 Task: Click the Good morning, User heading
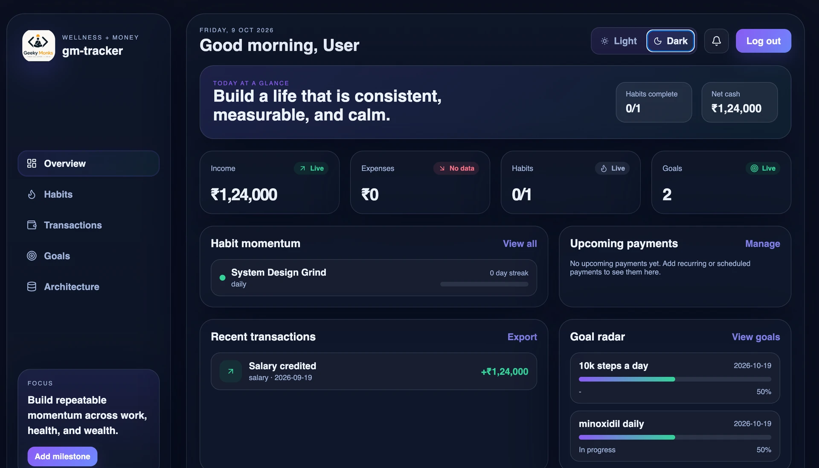pyautogui.click(x=279, y=45)
